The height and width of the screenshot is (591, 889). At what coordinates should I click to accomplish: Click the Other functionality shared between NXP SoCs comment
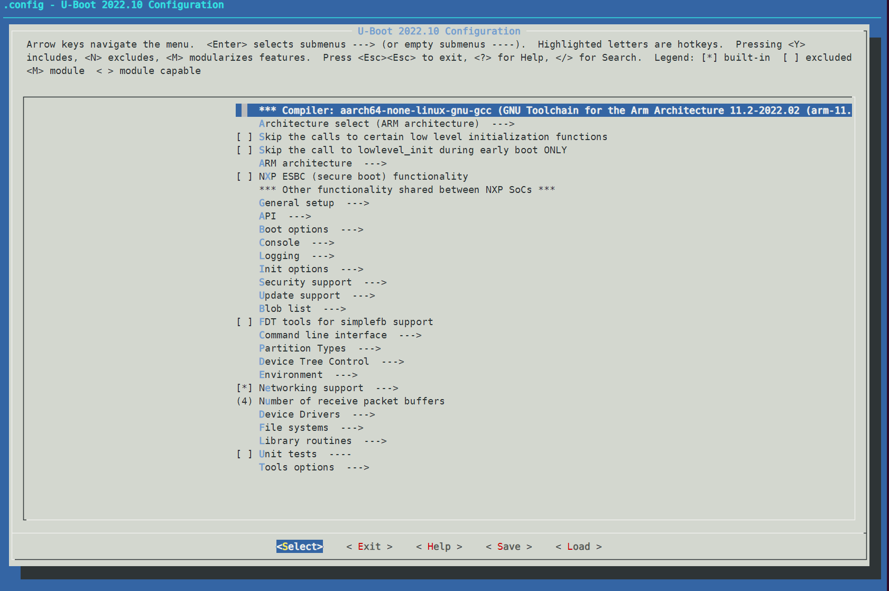pyautogui.click(x=407, y=190)
